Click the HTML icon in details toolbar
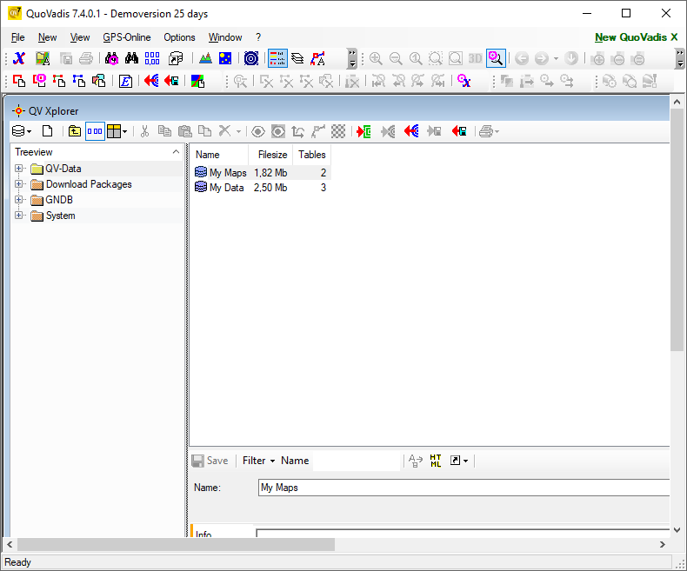This screenshot has width=687, height=571. pyautogui.click(x=436, y=461)
